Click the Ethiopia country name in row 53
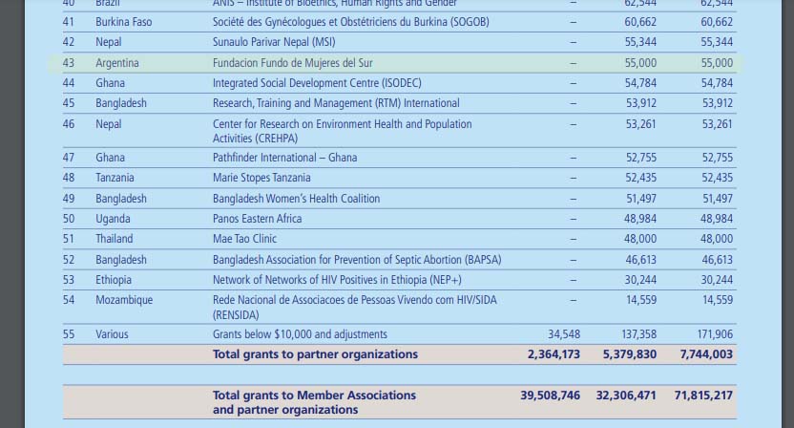Screen dimensions: 794x428 pos(114,280)
